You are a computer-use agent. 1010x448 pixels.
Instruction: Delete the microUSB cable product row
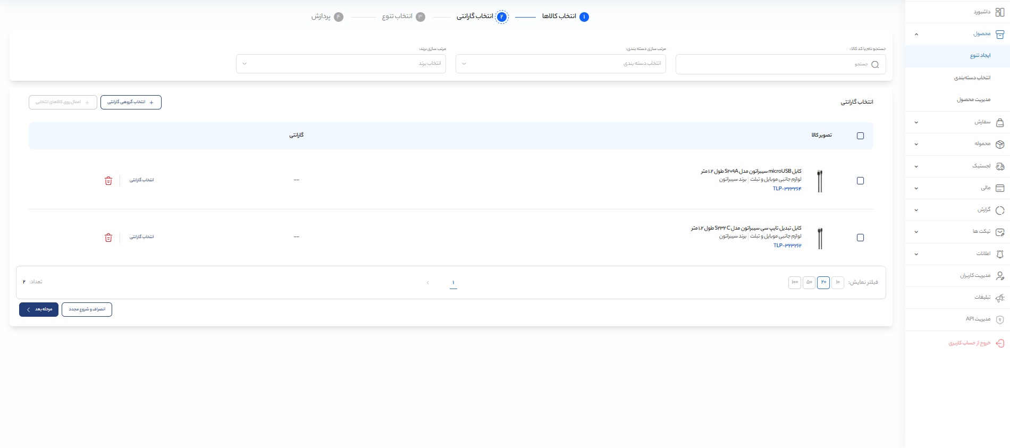[108, 181]
